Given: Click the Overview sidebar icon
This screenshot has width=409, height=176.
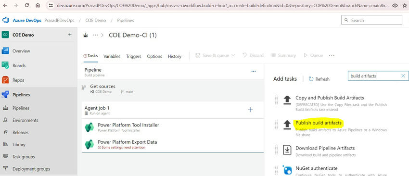Looking at the screenshot, I should pyautogui.click(x=5, y=51).
